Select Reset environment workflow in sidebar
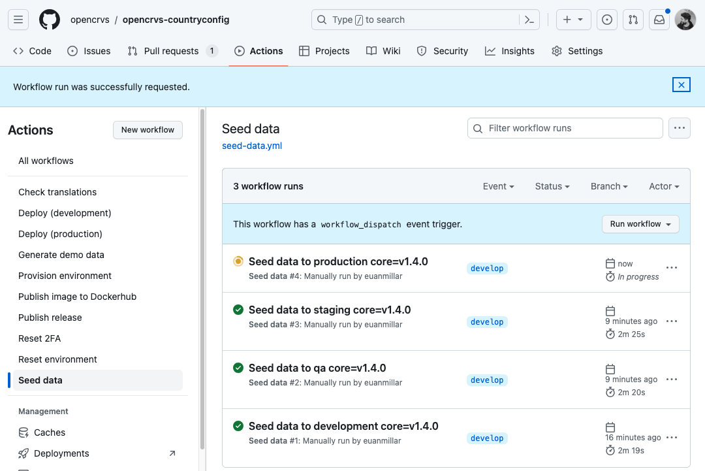This screenshot has width=705, height=471. [57, 359]
